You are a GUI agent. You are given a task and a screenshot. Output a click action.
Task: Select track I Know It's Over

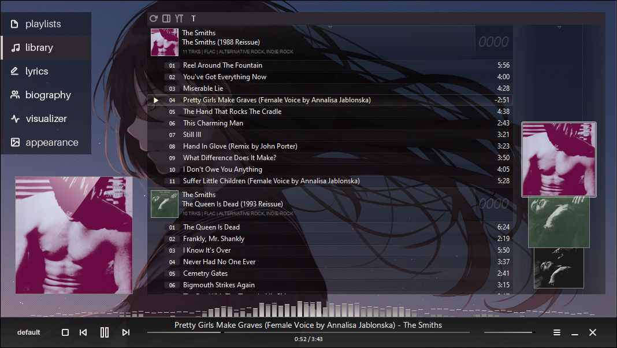click(330, 250)
